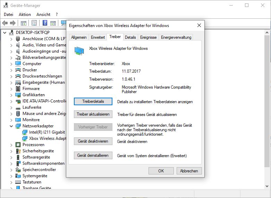Expand the Systemgeräte node
Image resolution: width=271 pixels, height=198 pixels.
[x=11, y=176]
